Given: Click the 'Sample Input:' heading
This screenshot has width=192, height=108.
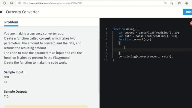Looking at the screenshot, I should [x=14, y=72].
